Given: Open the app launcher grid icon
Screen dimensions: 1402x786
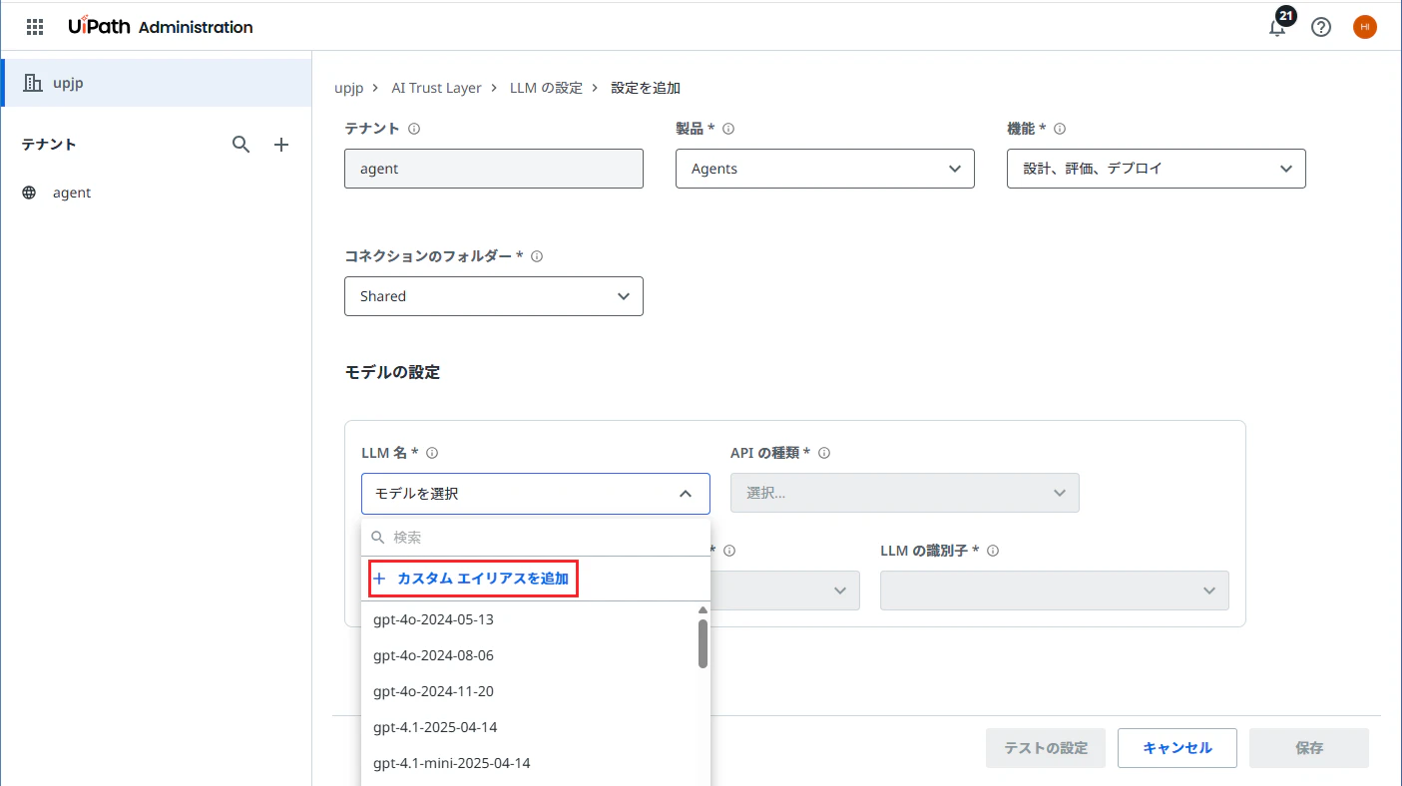Looking at the screenshot, I should [35, 27].
